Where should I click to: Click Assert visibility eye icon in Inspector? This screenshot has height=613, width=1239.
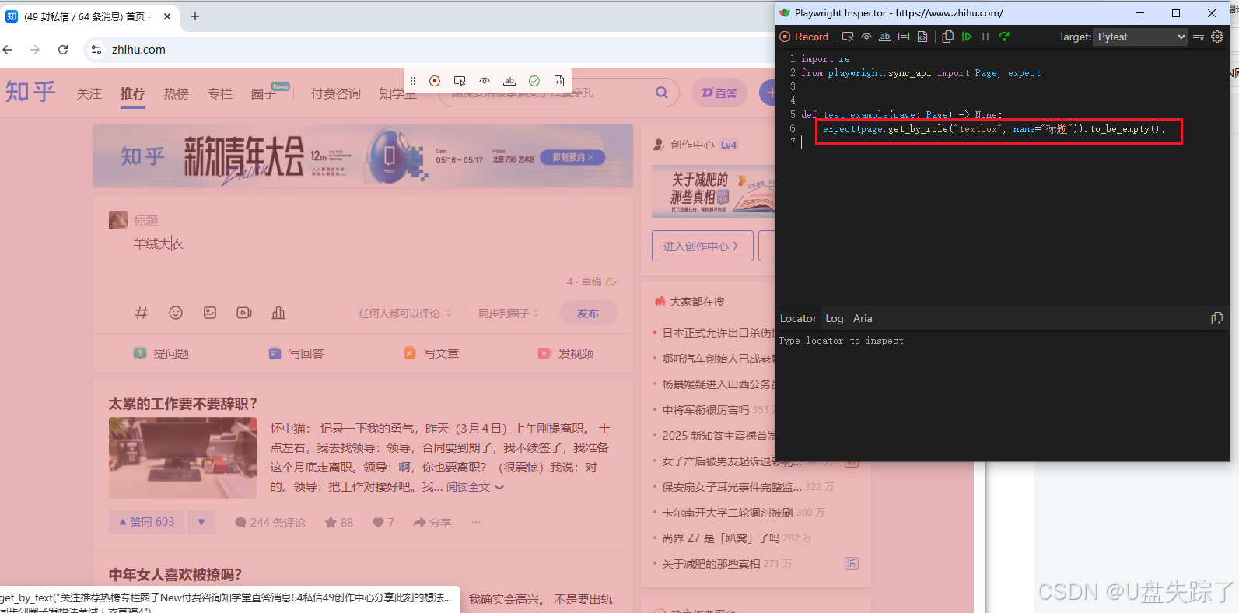[866, 37]
